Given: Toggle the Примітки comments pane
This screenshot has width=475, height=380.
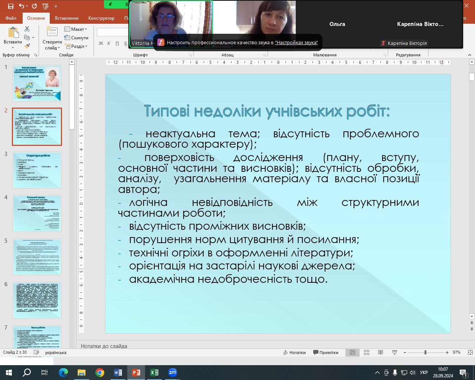Looking at the screenshot, I should point(326,353).
